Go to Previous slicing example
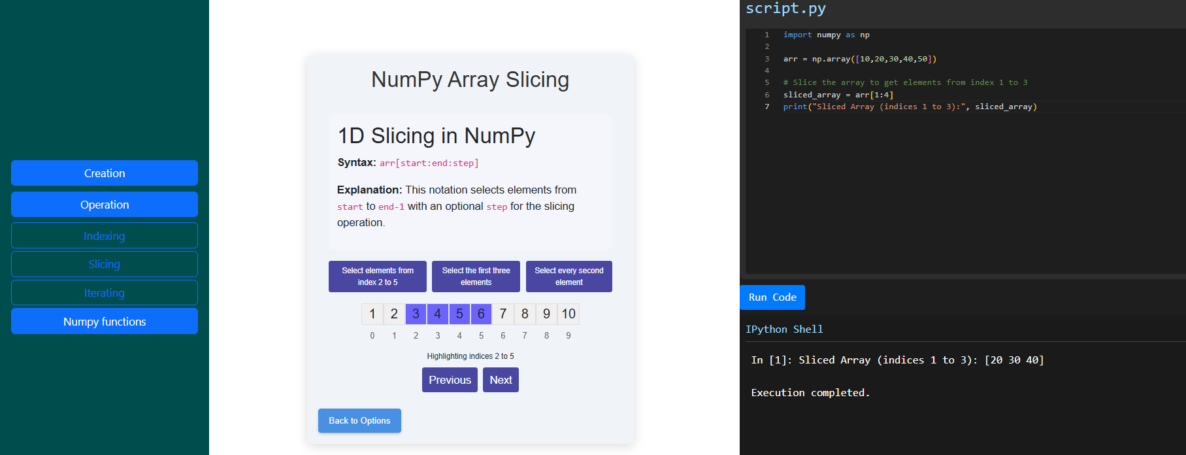 click(450, 380)
